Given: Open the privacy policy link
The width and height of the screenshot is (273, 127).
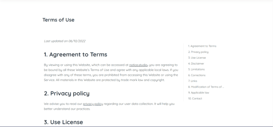Looking at the screenshot, I should 93,104.
